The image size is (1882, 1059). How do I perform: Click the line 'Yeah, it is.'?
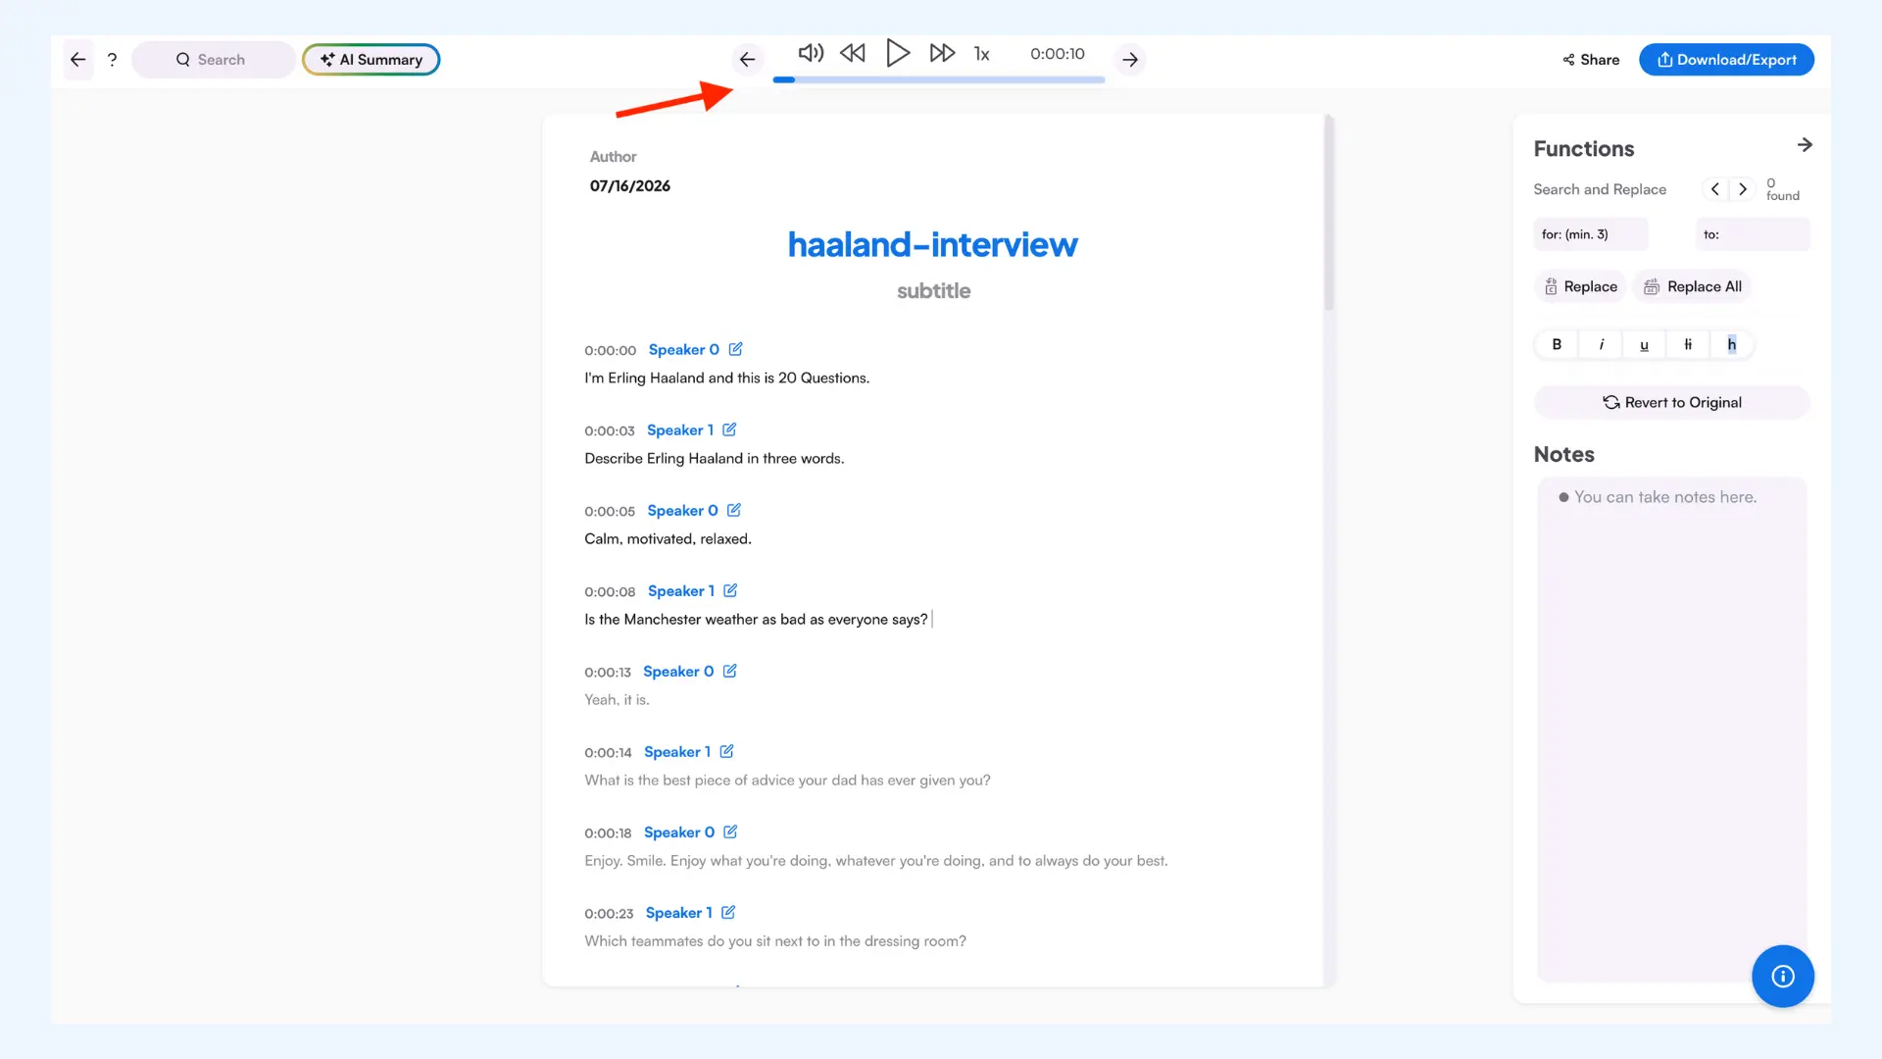tap(617, 700)
